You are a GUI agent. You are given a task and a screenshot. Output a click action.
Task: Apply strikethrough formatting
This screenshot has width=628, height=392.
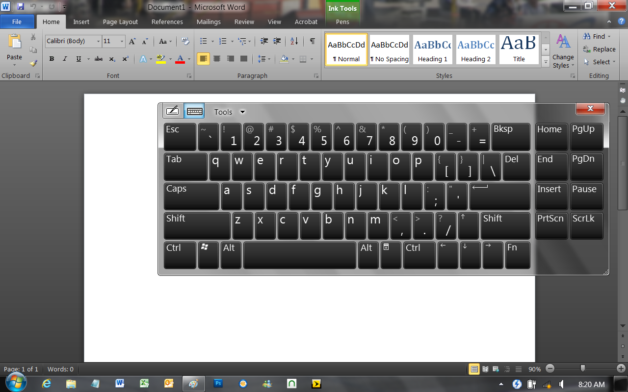coord(99,59)
